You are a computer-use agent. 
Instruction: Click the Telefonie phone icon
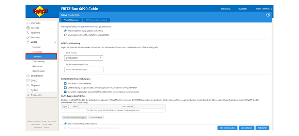28,32
